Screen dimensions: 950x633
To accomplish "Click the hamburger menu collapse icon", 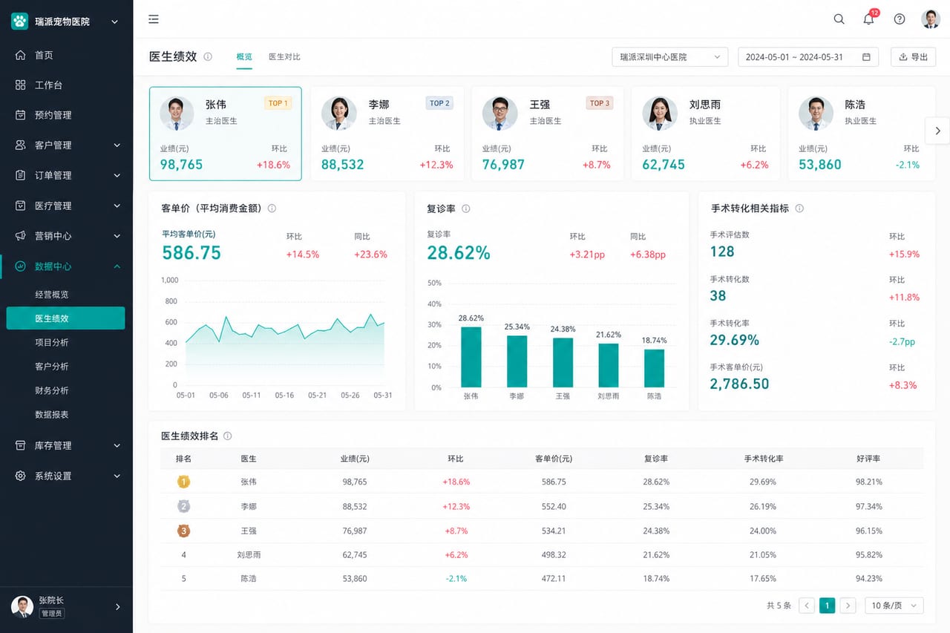I will pos(154,19).
